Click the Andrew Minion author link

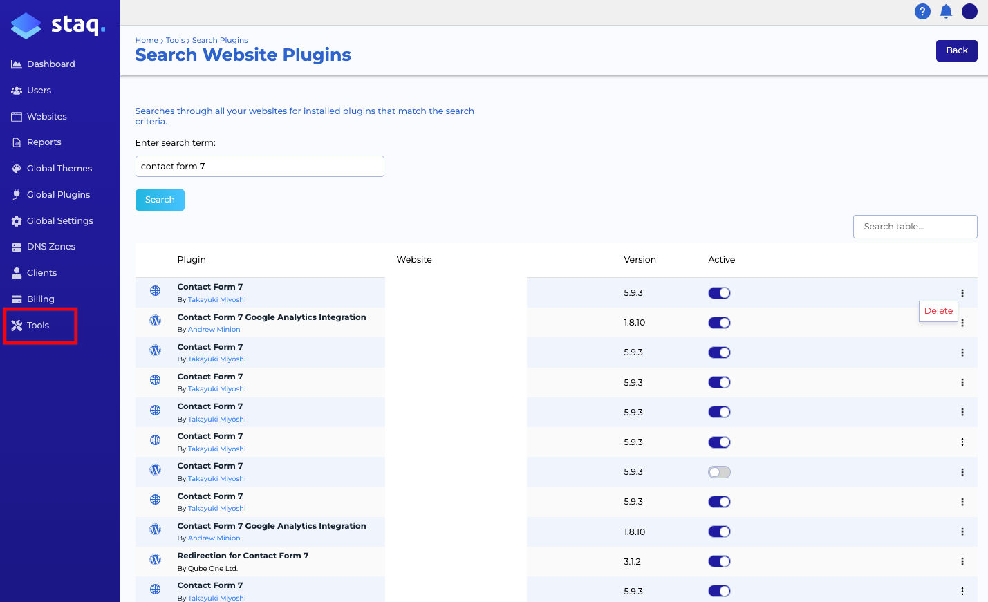(x=214, y=330)
